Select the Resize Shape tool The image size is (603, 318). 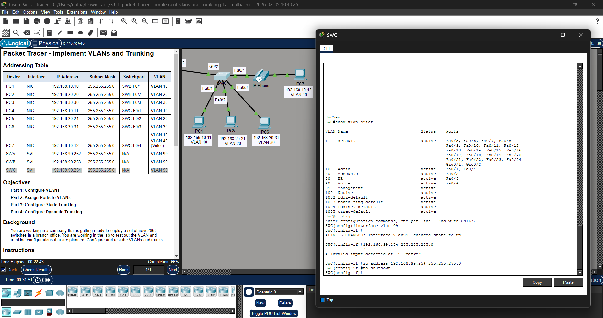coord(37,32)
